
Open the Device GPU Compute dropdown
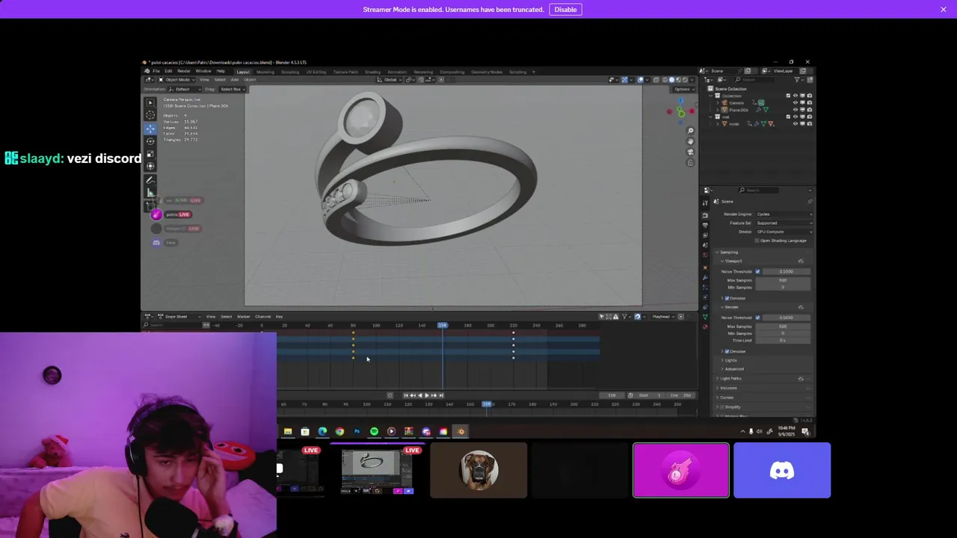[784, 232]
